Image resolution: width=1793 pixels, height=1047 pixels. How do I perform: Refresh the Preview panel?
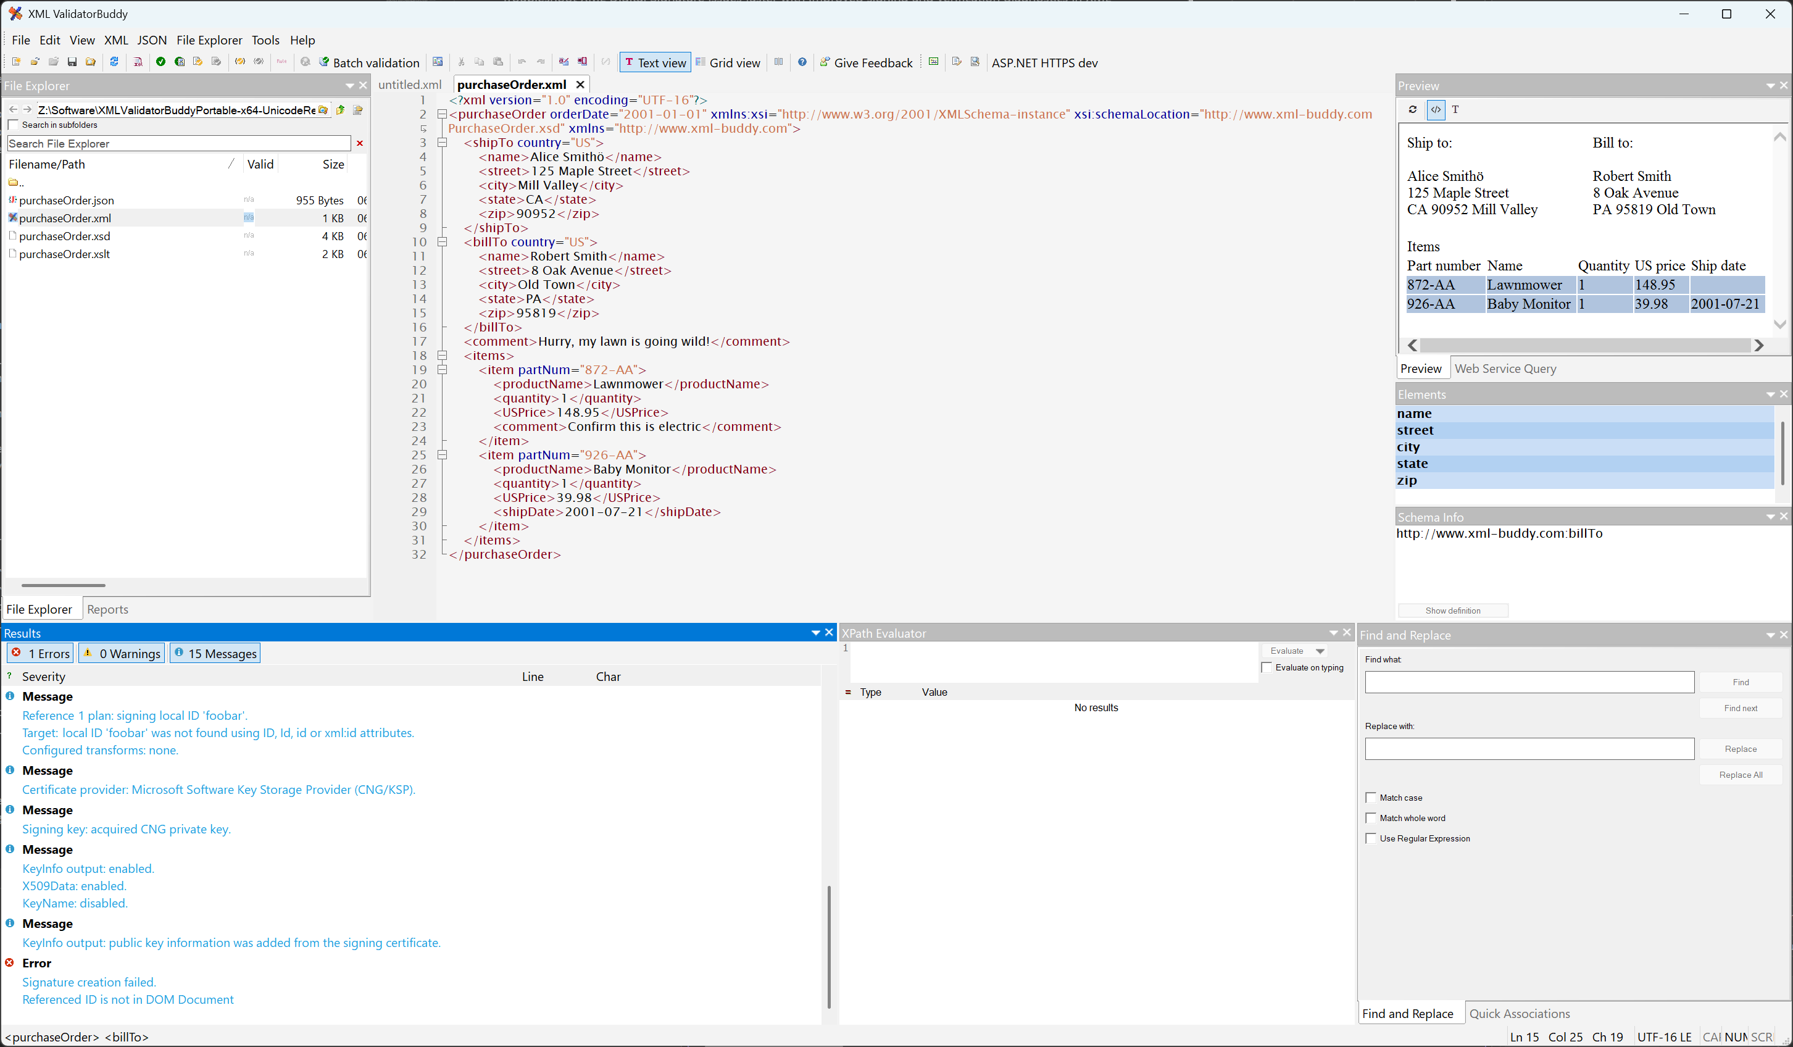tap(1412, 109)
